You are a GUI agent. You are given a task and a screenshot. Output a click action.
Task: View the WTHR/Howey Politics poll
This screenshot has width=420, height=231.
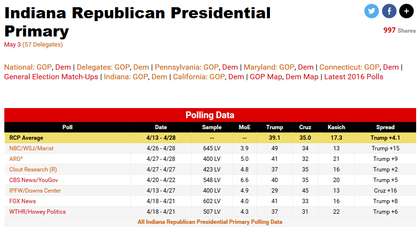coord(37,212)
